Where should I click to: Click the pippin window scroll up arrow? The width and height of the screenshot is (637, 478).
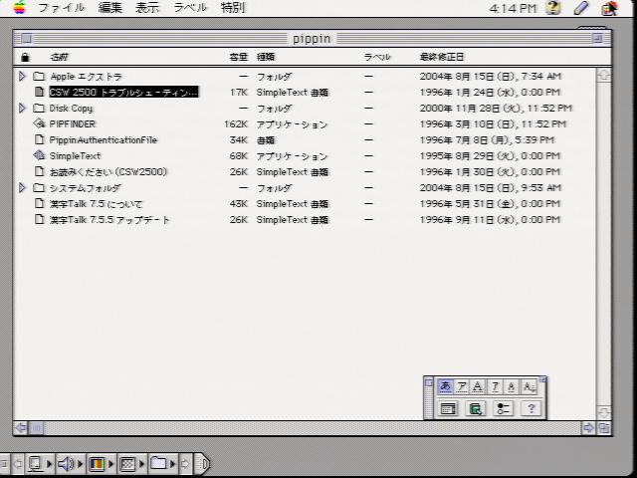(604, 76)
